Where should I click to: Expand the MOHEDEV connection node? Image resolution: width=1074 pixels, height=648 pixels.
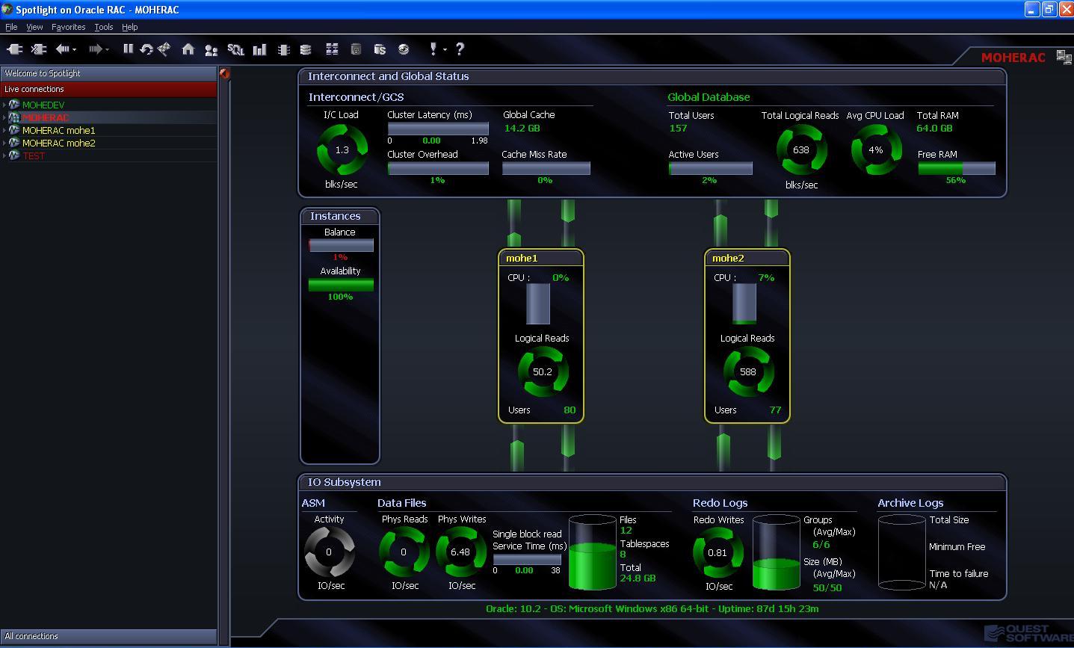tap(4, 105)
